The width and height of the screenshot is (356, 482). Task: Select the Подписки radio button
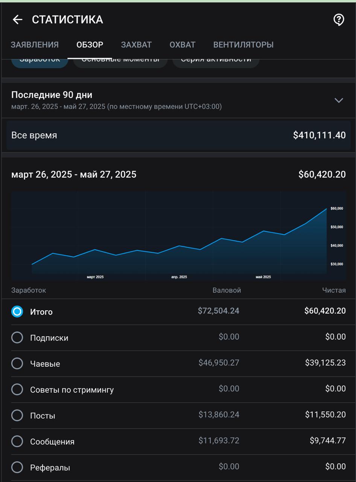coord(17,337)
